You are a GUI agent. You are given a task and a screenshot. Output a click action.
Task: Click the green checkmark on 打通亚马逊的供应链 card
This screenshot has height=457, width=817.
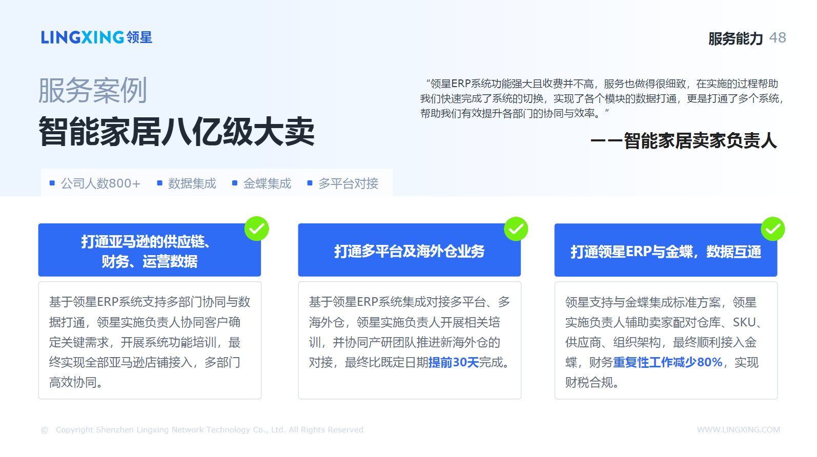[257, 228]
